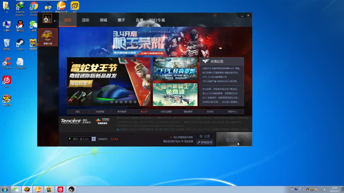Open the NetEase Cloud Music desktop icon

tap(6, 82)
